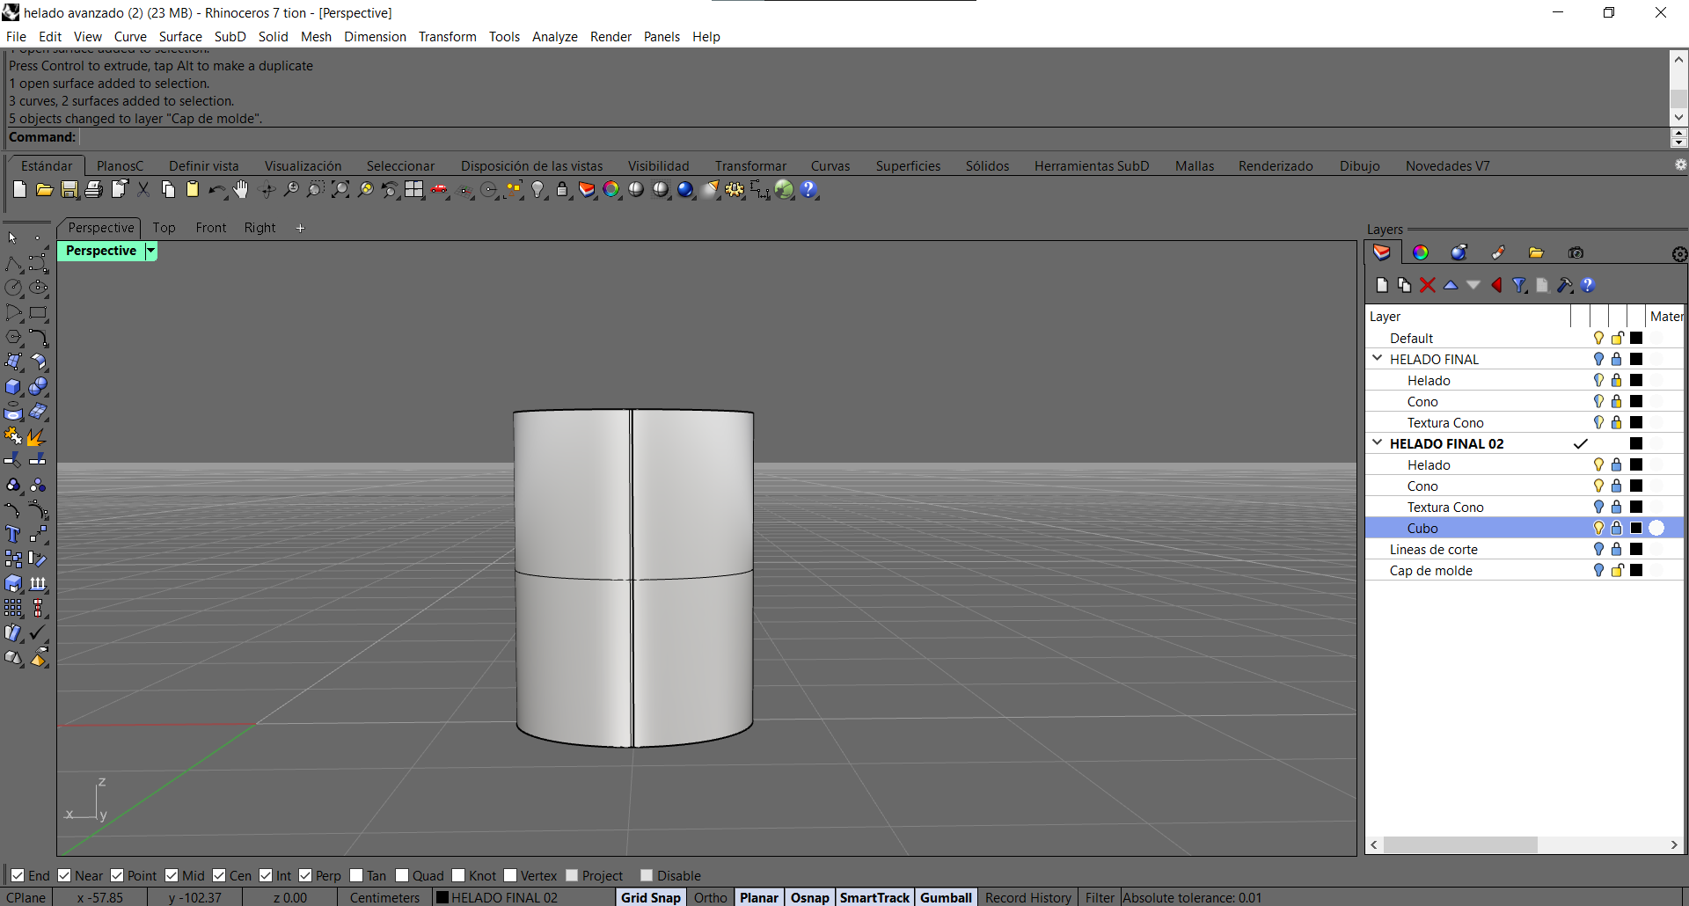This screenshot has height=906, width=1689.
Task: Open the Sólidos toolbar tab
Action: point(987,166)
